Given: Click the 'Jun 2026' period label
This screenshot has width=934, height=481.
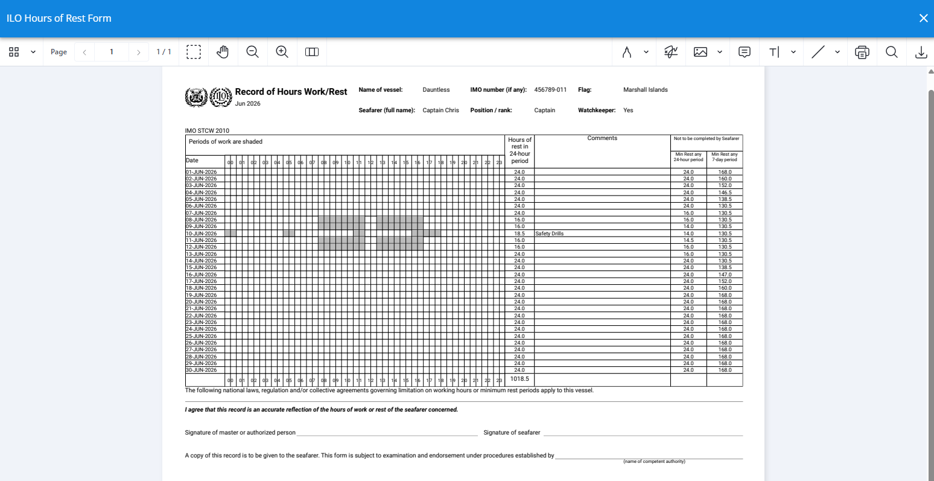Looking at the screenshot, I should (x=248, y=104).
